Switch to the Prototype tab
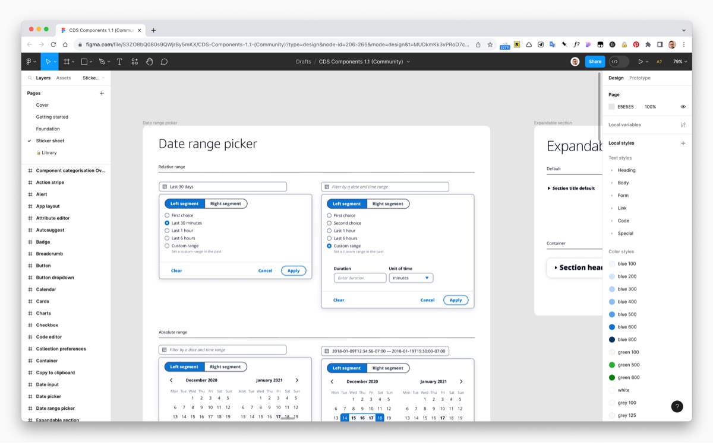This screenshot has height=443, width=713. pyautogui.click(x=639, y=78)
